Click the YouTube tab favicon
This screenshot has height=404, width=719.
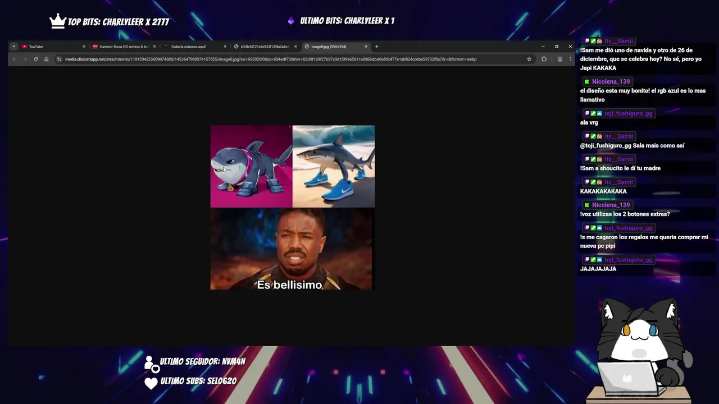25,47
